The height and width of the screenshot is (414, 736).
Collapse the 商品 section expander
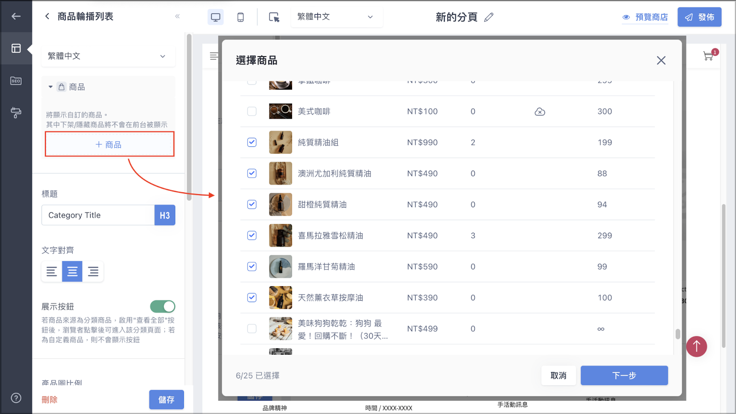point(51,87)
